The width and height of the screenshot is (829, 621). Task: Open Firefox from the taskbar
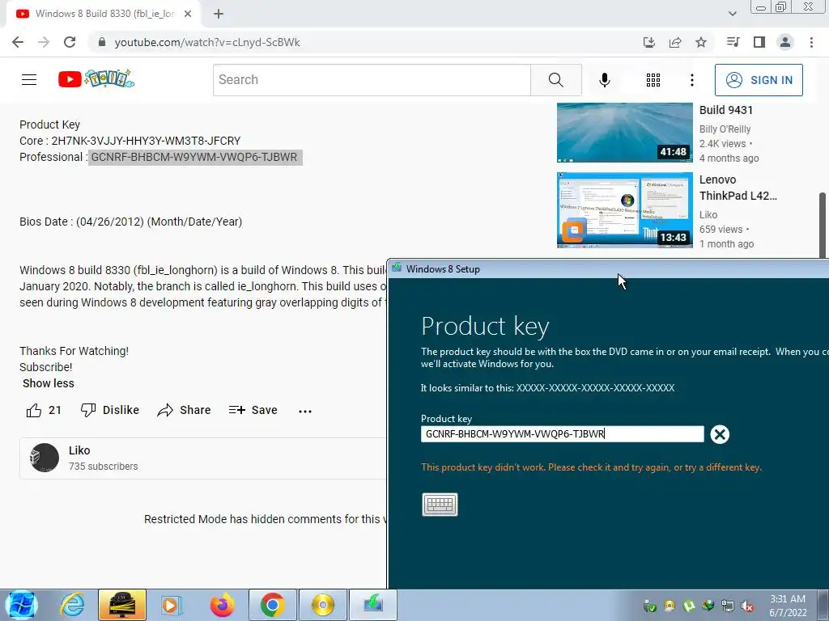222,605
